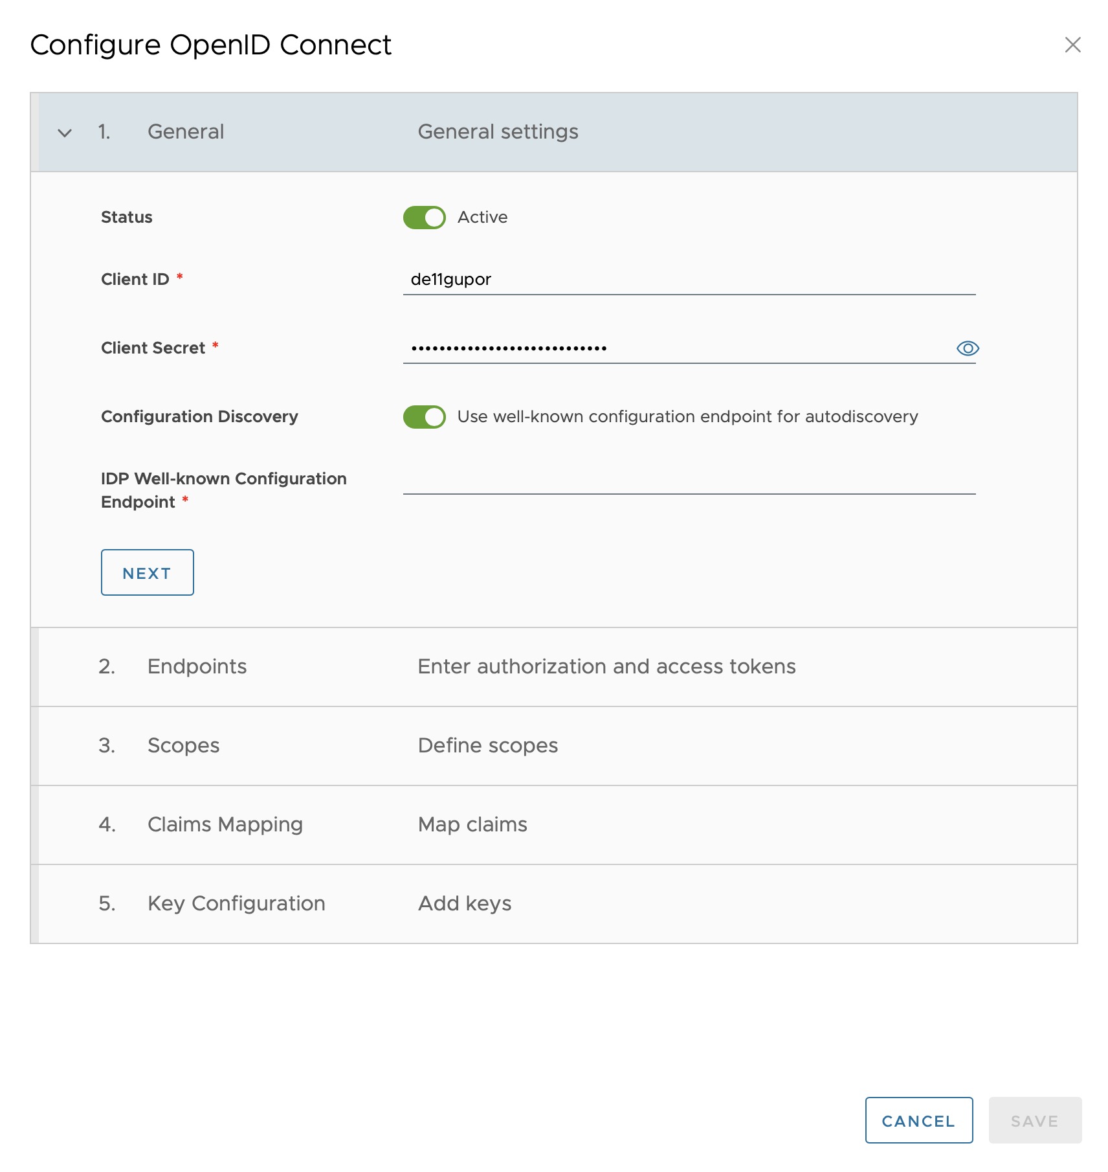Click the 'Add keys' description
The width and height of the screenshot is (1108, 1172).
(x=465, y=904)
